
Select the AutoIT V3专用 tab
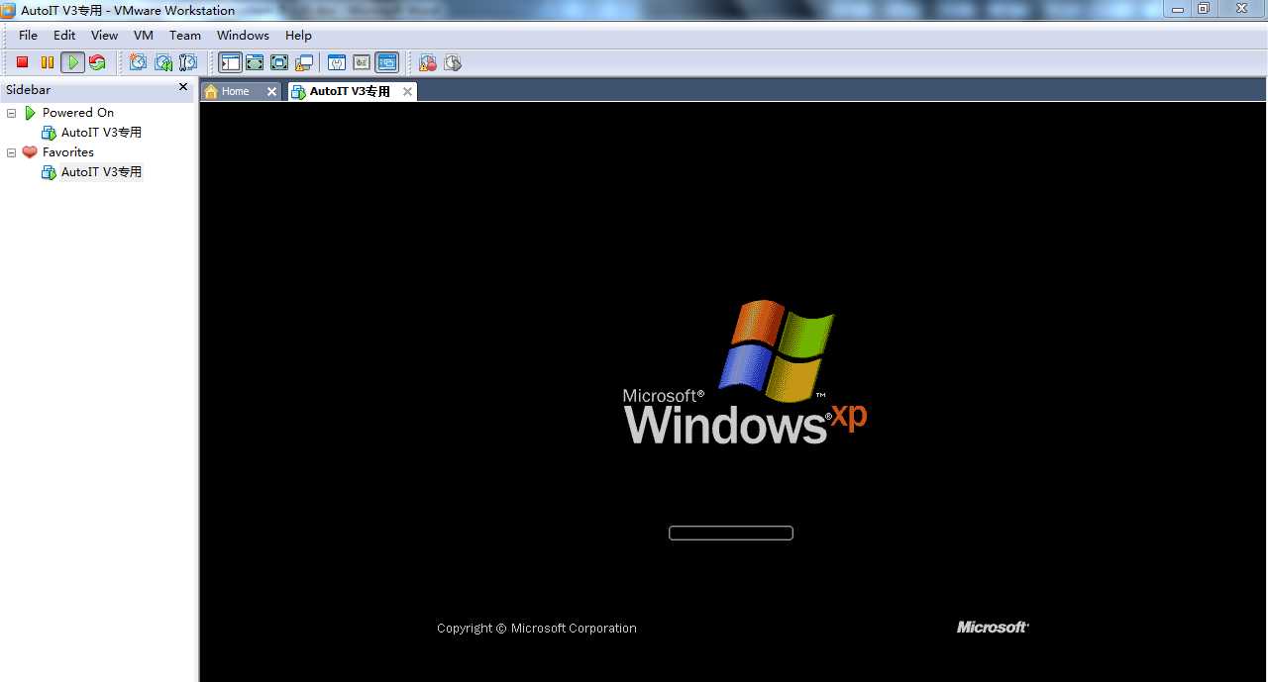(x=350, y=91)
